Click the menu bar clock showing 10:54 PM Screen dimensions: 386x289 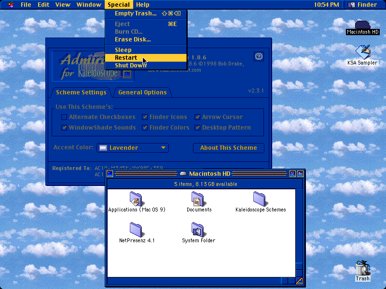327,5
